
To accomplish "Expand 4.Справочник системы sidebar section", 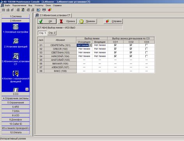I will click(x=16, y=98).
